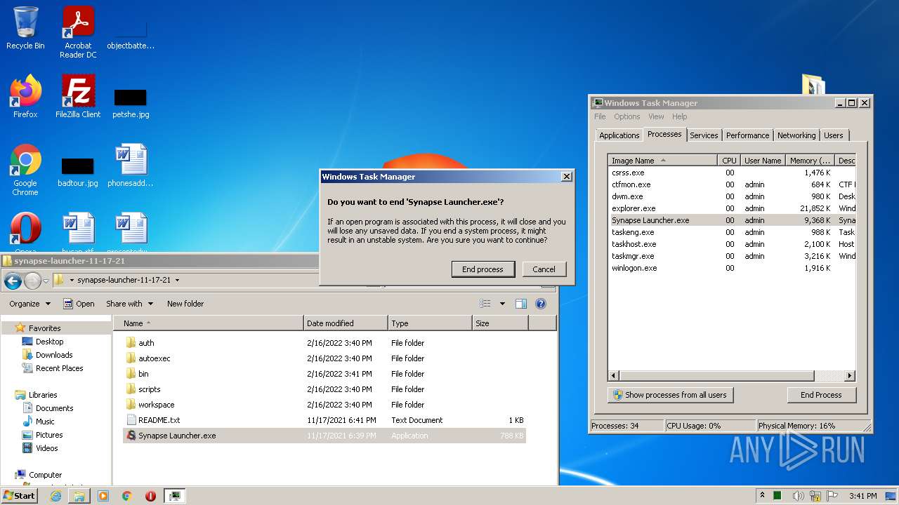The height and width of the screenshot is (505, 899).
Task: Switch to Task Manager Networking tab
Action: click(x=796, y=135)
